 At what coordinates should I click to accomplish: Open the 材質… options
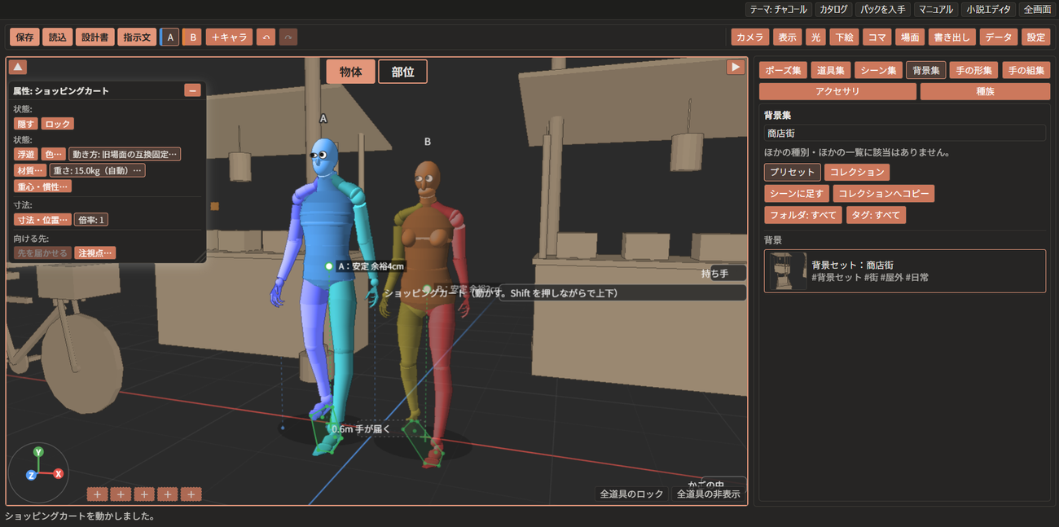pos(30,170)
